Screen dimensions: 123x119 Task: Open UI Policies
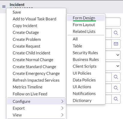pyautogui.click(x=82, y=73)
